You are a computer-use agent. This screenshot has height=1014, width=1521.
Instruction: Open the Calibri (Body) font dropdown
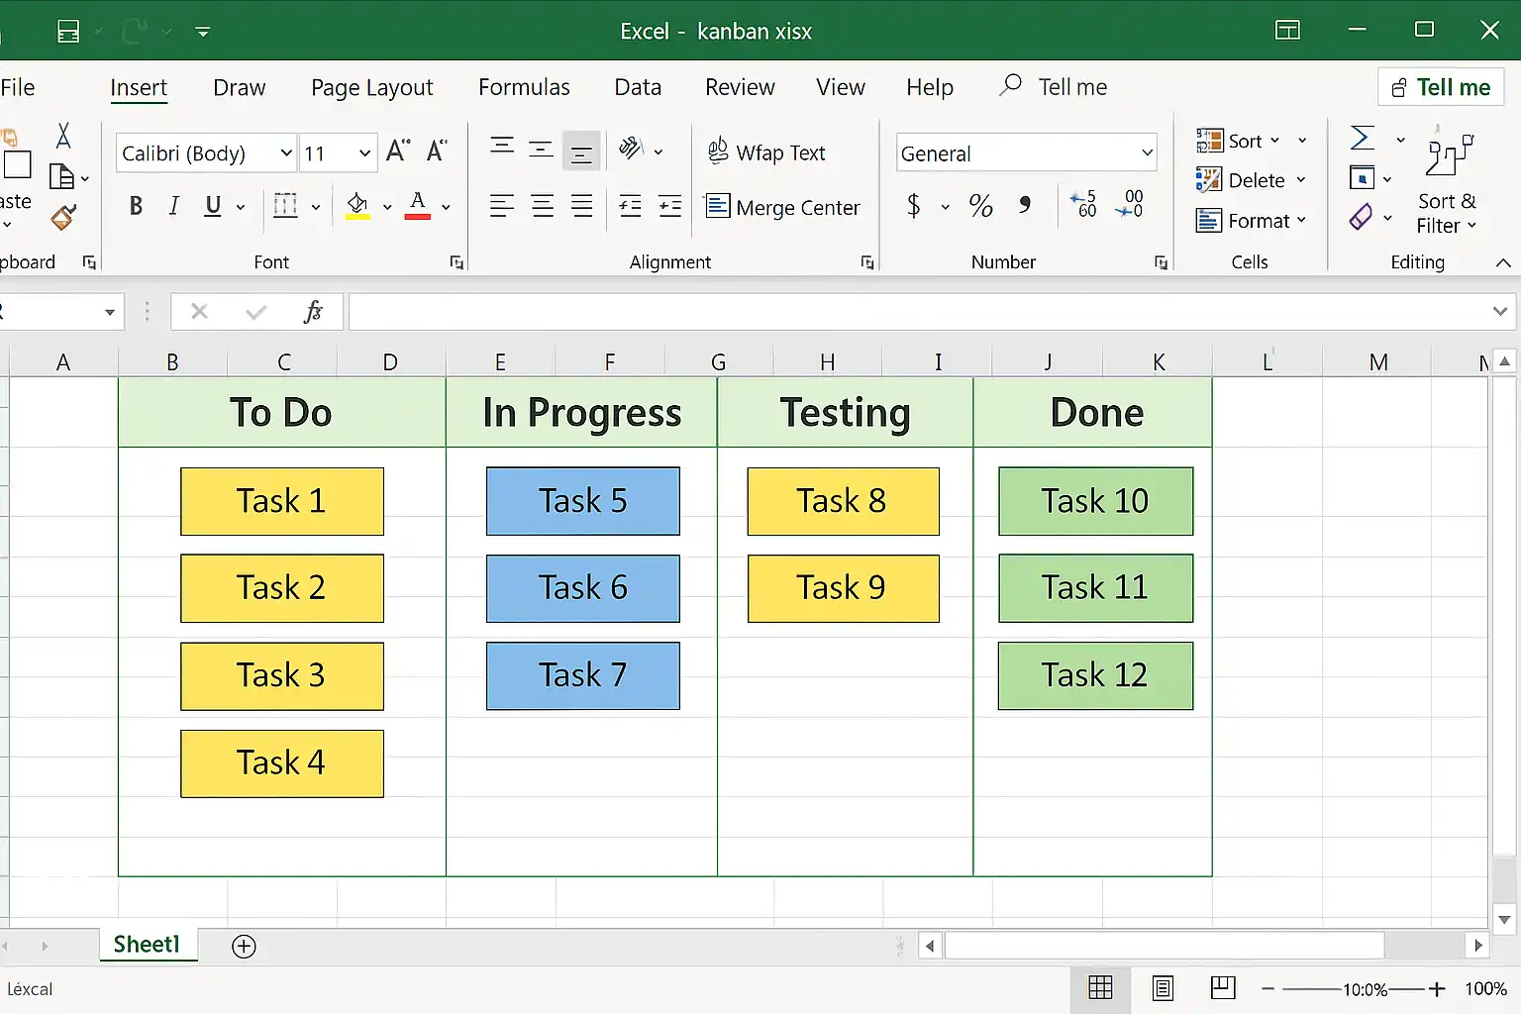coord(285,153)
